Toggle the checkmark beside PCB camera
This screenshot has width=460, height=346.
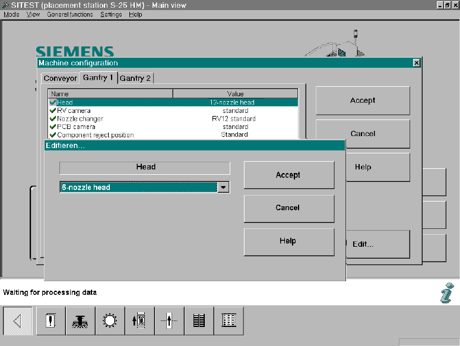53,127
